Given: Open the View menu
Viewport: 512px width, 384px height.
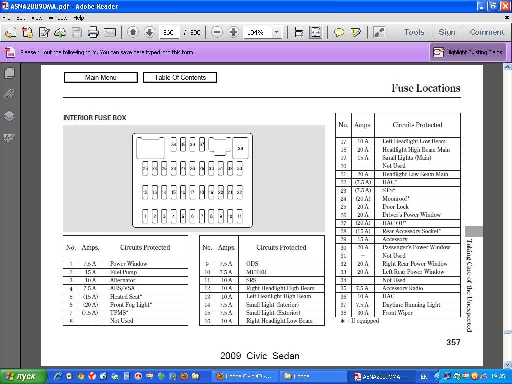Looking at the screenshot, I should click(37, 18).
